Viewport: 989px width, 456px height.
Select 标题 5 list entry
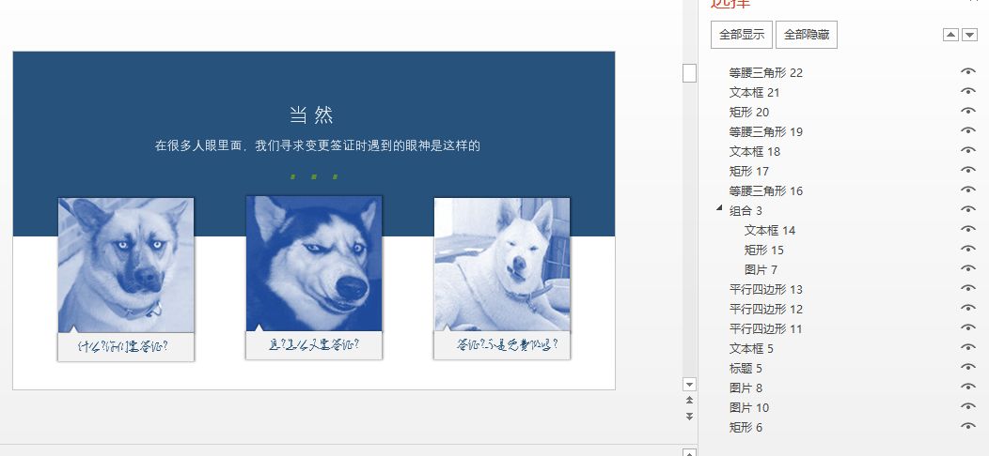coord(746,369)
